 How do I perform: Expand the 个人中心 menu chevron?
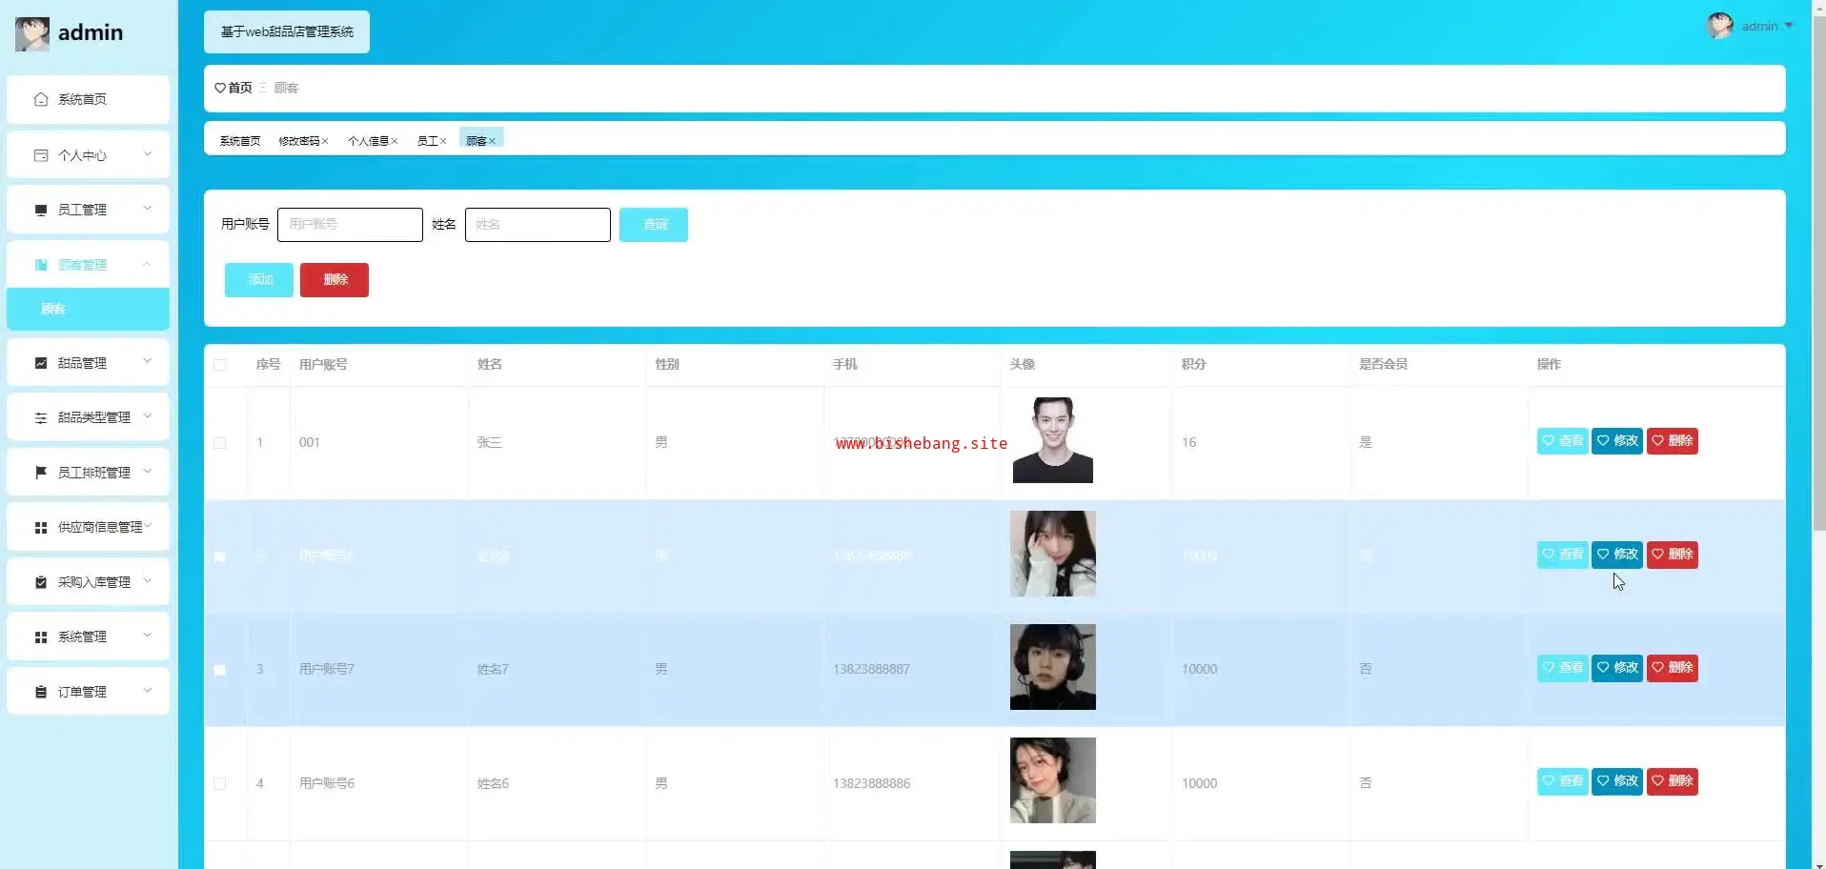(148, 153)
